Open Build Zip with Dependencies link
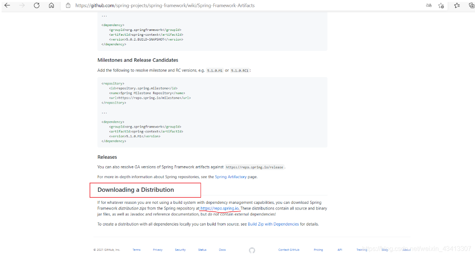 click(273, 224)
